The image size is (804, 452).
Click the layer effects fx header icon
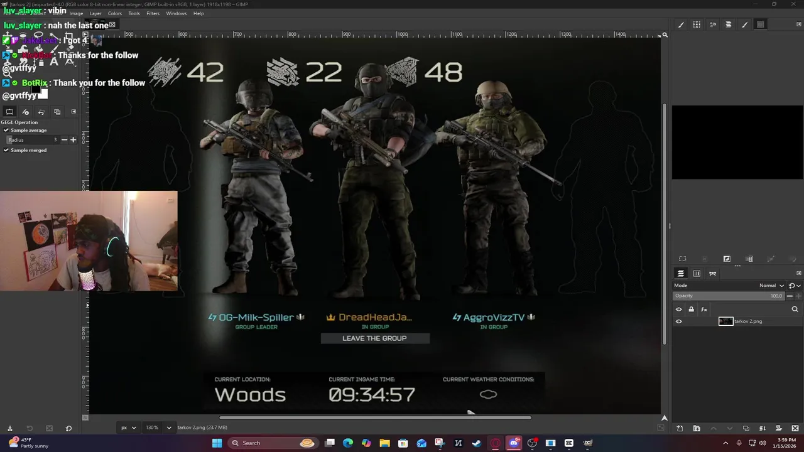pos(703,309)
